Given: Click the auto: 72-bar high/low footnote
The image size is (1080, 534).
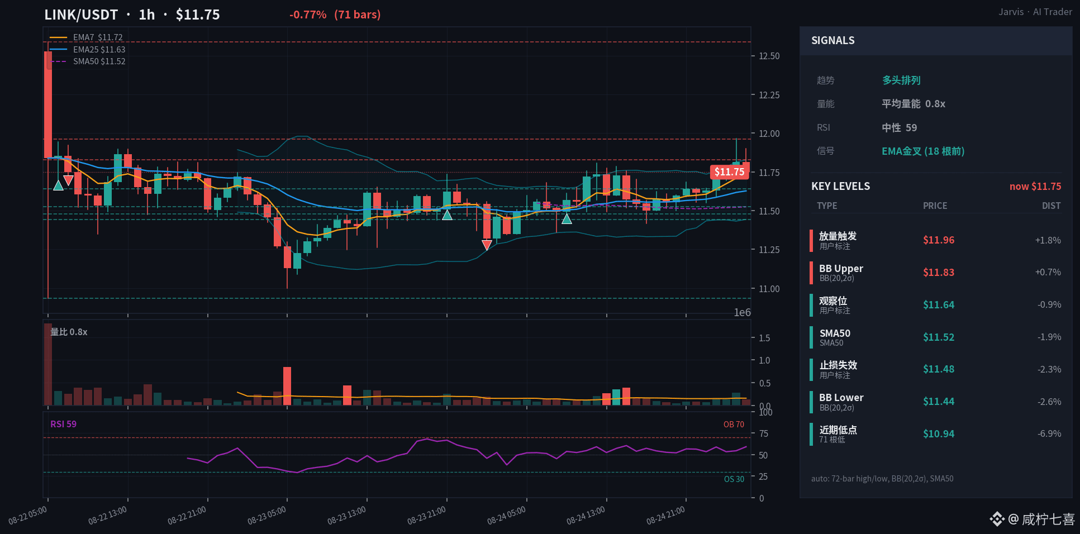Looking at the screenshot, I should point(882,479).
